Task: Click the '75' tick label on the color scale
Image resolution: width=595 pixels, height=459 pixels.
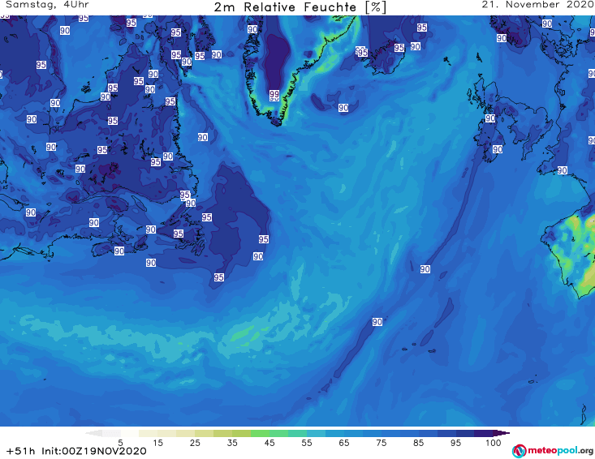Action: pyautogui.click(x=381, y=443)
